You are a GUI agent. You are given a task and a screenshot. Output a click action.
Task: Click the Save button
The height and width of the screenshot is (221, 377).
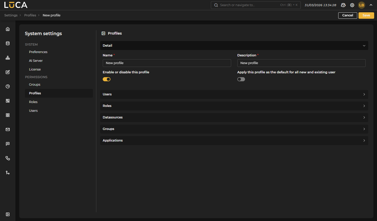pyautogui.click(x=366, y=15)
